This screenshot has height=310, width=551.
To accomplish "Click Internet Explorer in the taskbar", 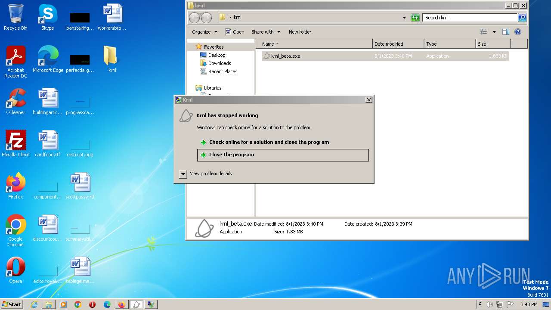I will [x=34, y=304].
